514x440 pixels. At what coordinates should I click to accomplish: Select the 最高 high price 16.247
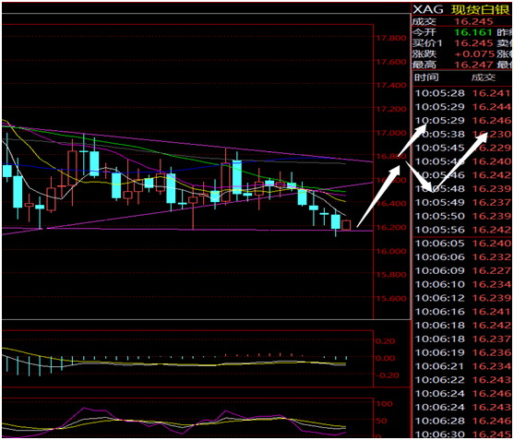pyautogui.click(x=473, y=65)
